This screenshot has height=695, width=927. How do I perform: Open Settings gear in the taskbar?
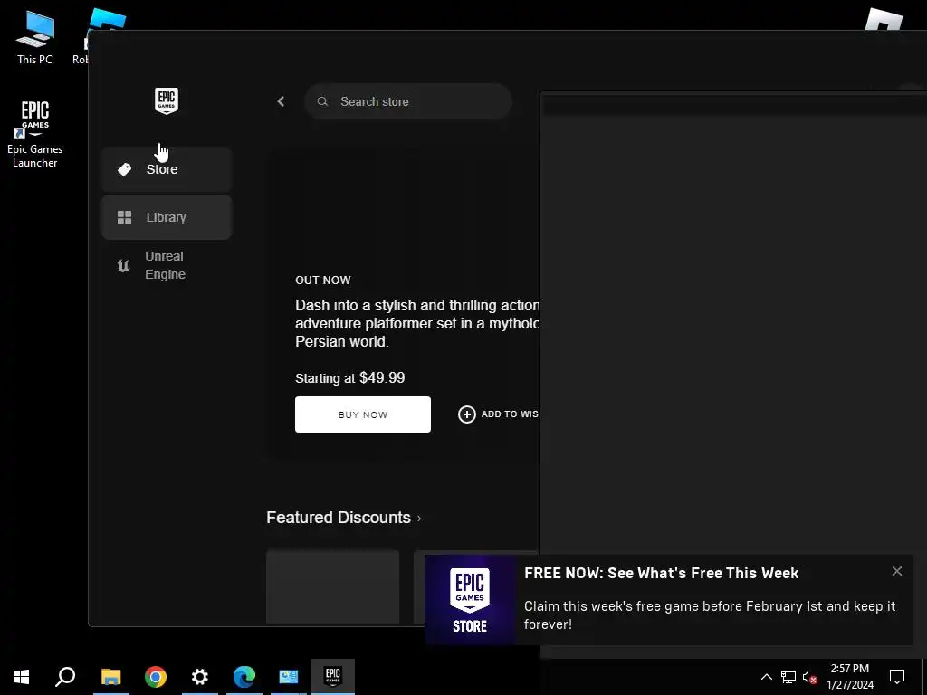[200, 677]
